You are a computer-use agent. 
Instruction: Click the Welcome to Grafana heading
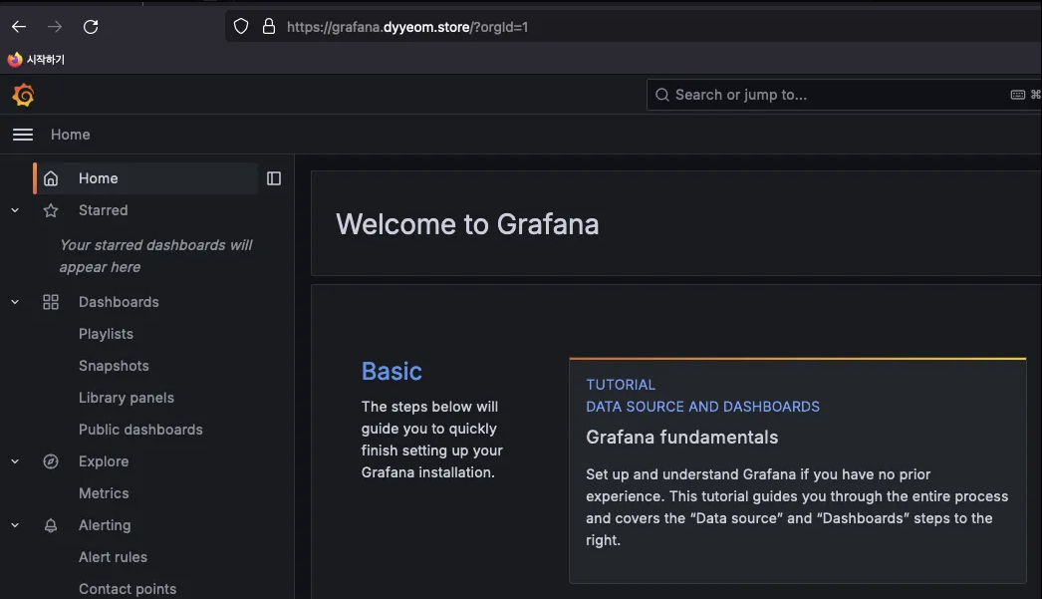467,224
